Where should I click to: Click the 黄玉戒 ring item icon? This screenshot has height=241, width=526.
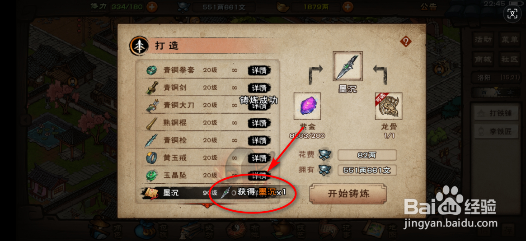tap(151, 158)
